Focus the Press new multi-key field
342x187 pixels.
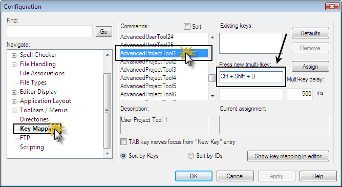(251, 77)
